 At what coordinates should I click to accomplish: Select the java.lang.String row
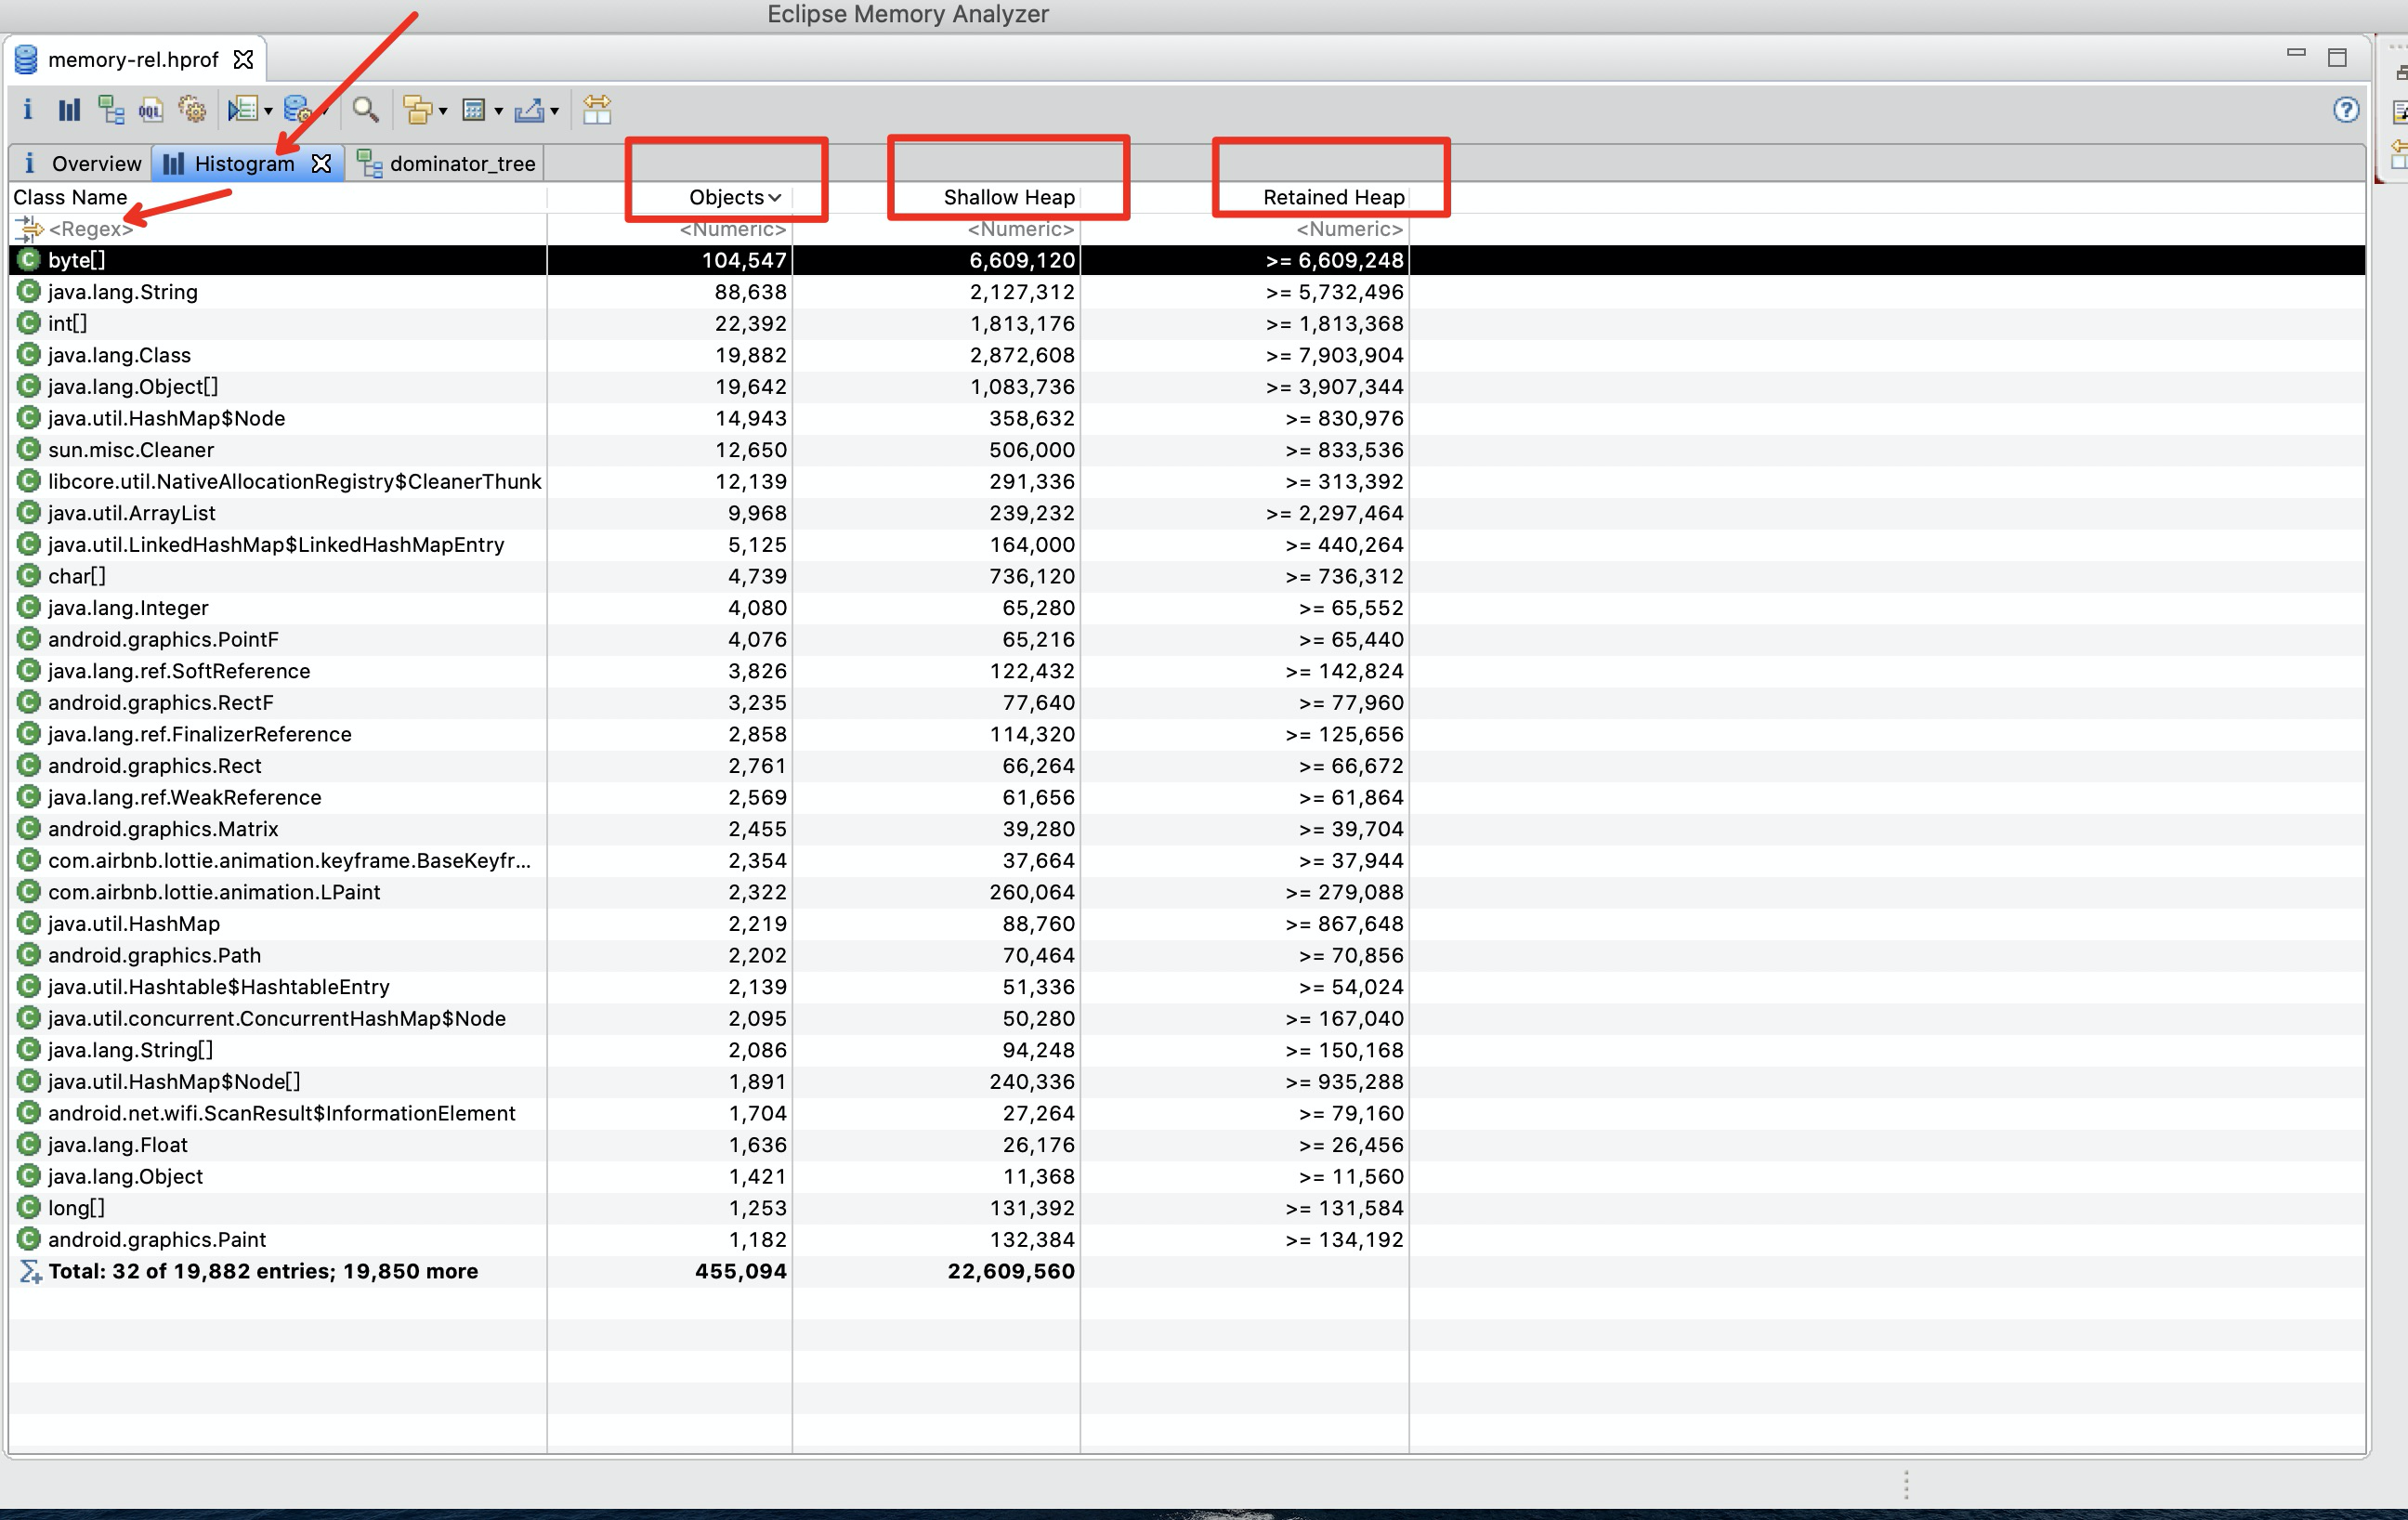click(123, 292)
